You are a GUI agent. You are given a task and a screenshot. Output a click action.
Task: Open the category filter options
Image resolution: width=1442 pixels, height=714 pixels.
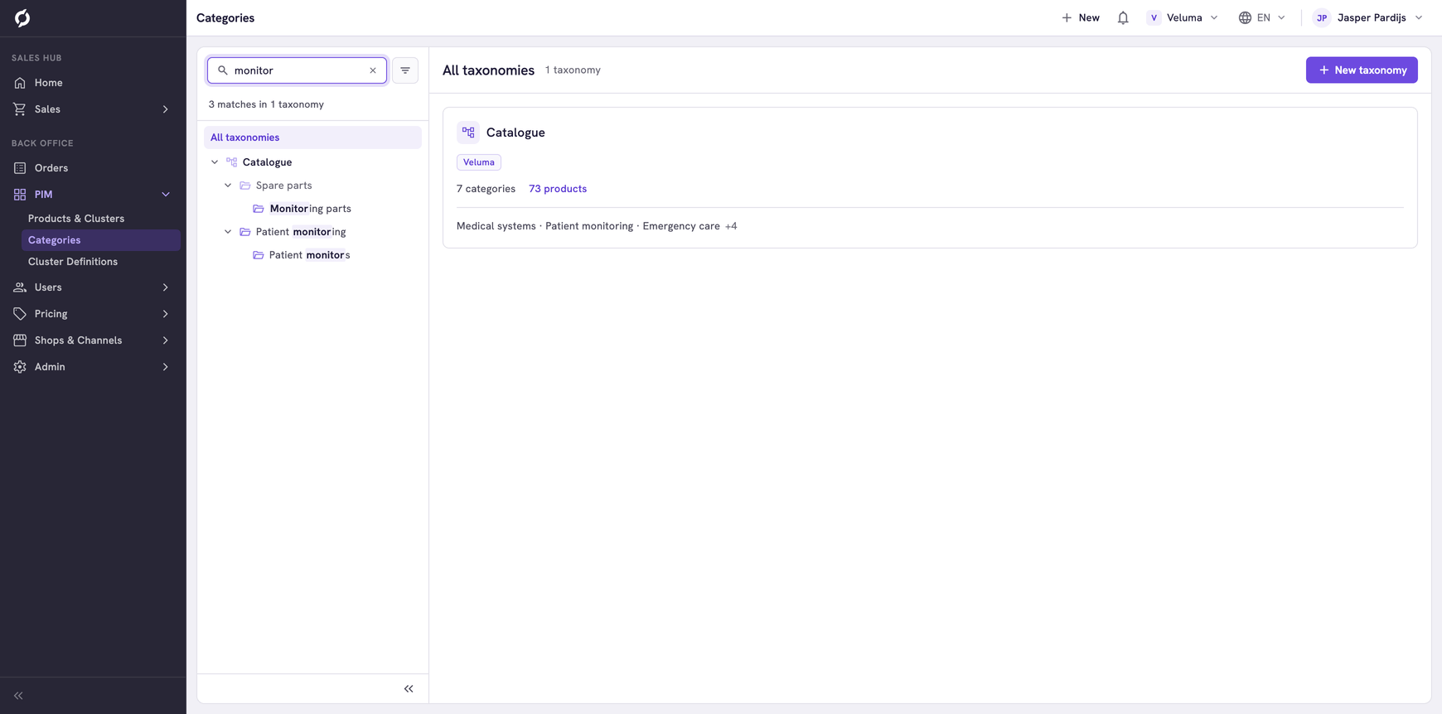point(405,70)
